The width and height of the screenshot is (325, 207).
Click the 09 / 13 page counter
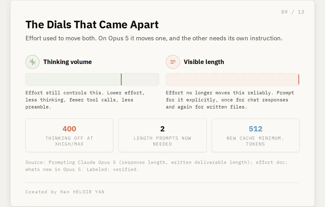coord(293,12)
